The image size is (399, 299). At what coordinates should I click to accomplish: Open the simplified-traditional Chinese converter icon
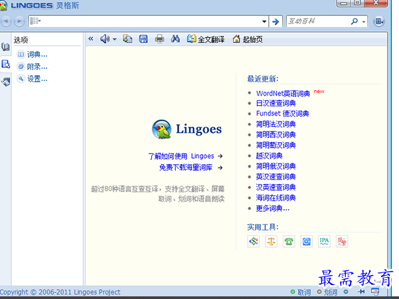point(342,241)
